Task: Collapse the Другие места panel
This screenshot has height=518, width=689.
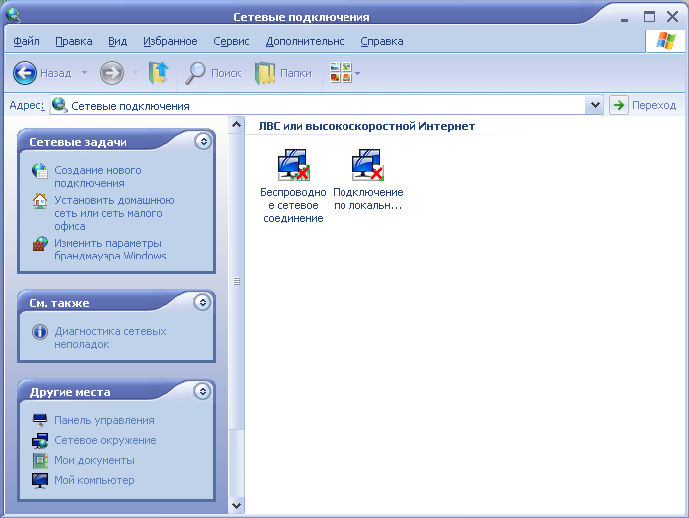Action: click(202, 391)
